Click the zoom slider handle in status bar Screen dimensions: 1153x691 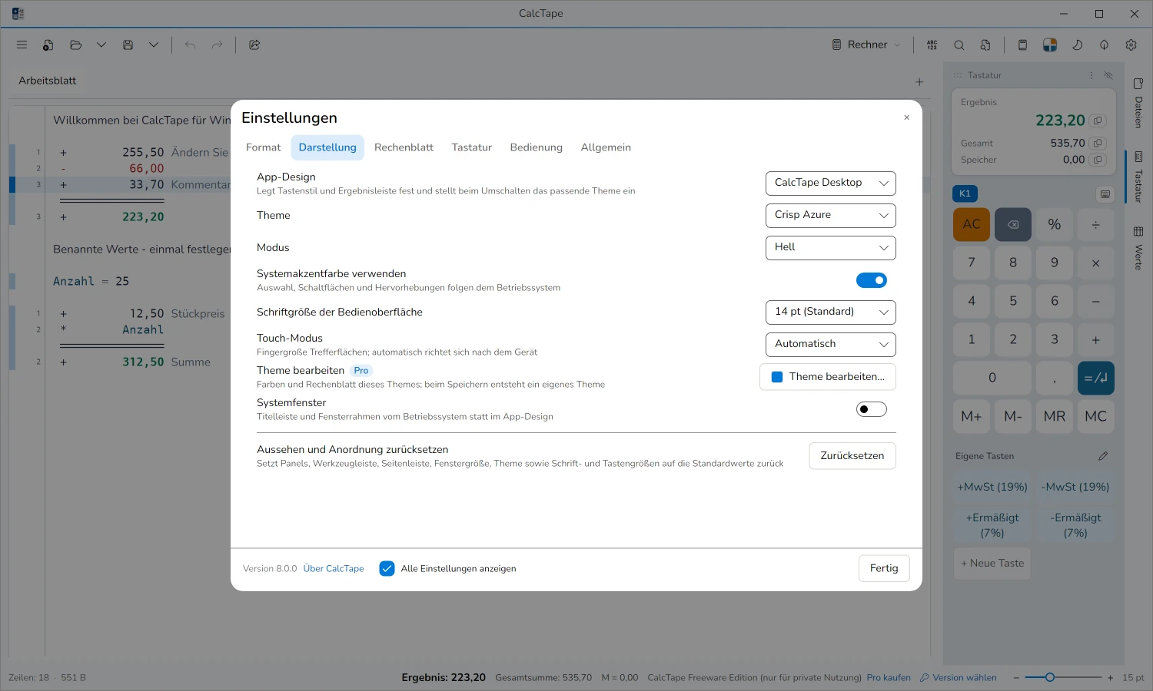pyautogui.click(x=1050, y=677)
